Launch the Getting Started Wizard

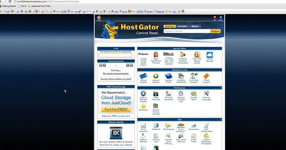pyautogui.click(x=143, y=97)
